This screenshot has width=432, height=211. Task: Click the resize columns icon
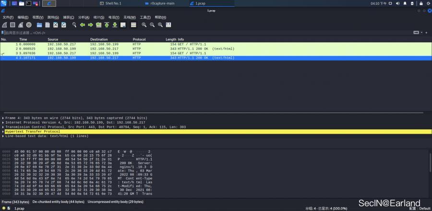coord(168,25)
